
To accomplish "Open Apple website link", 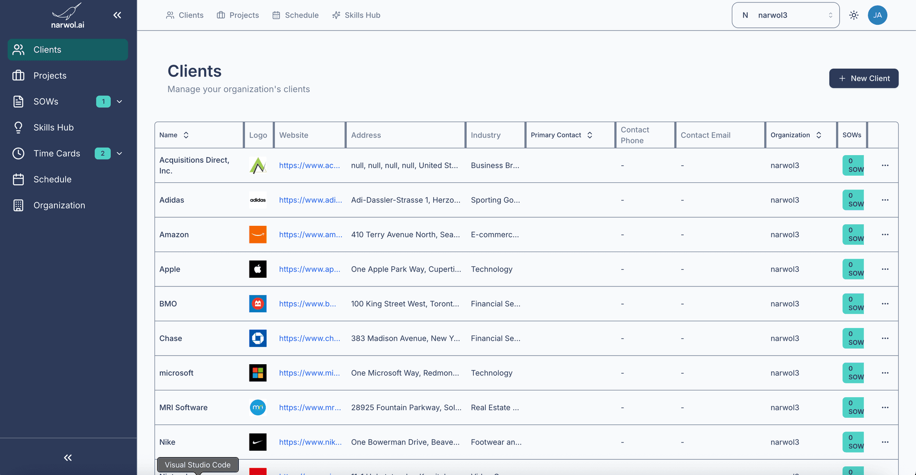I will (310, 269).
